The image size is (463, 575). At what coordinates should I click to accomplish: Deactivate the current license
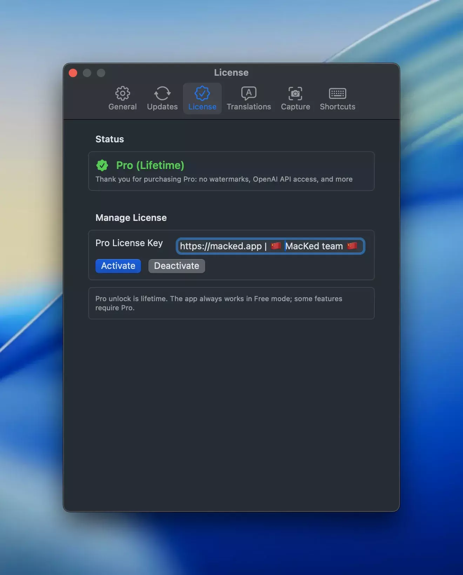(176, 266)
